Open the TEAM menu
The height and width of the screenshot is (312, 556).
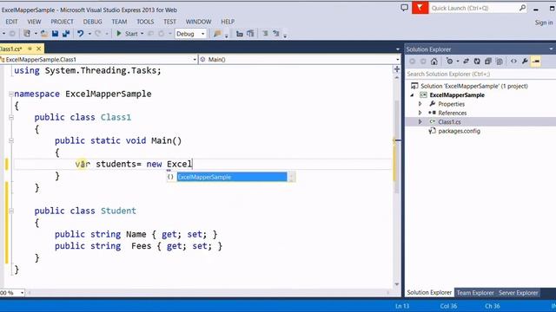pyautogui.click(x=119, y=22)
